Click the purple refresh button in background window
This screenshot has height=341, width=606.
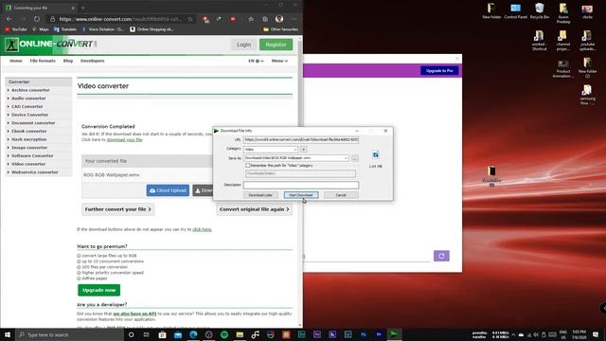tap(441, 256)
